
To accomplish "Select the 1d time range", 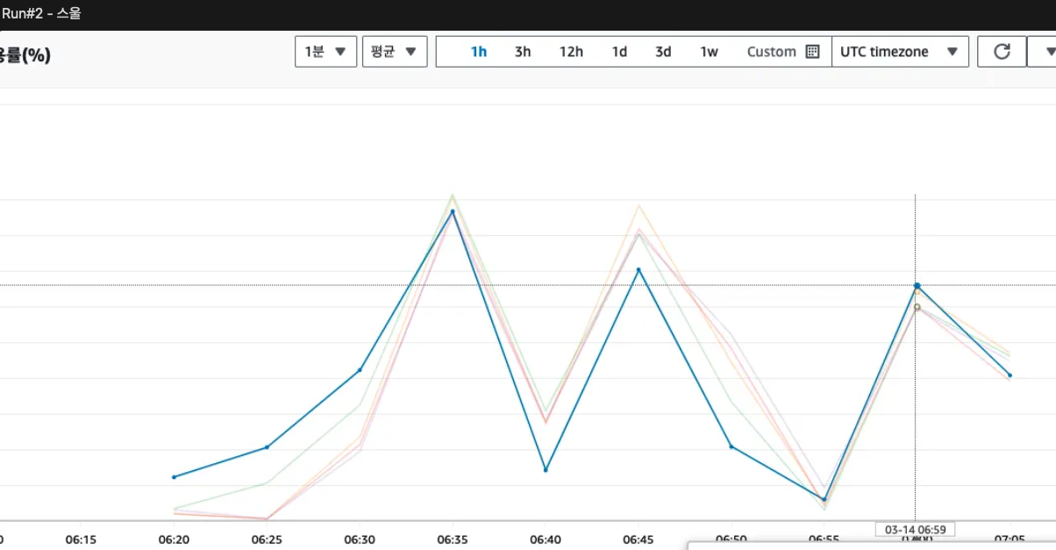I will pos(619,52).
